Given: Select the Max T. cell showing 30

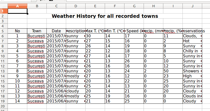Looking at the screenshot, I should coord(95,36).
